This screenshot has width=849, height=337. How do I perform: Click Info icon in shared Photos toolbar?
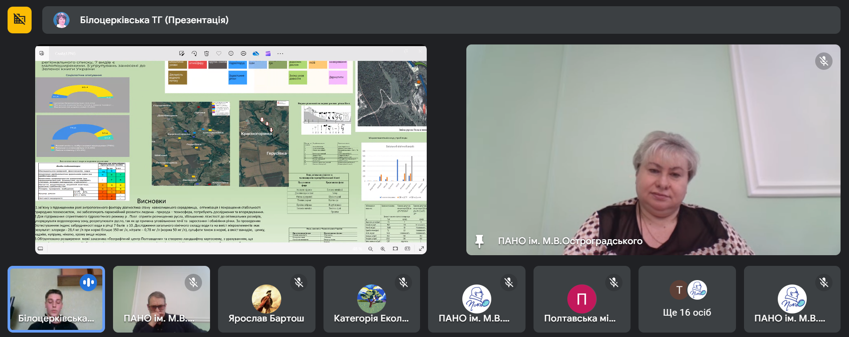tap(231, 53)
